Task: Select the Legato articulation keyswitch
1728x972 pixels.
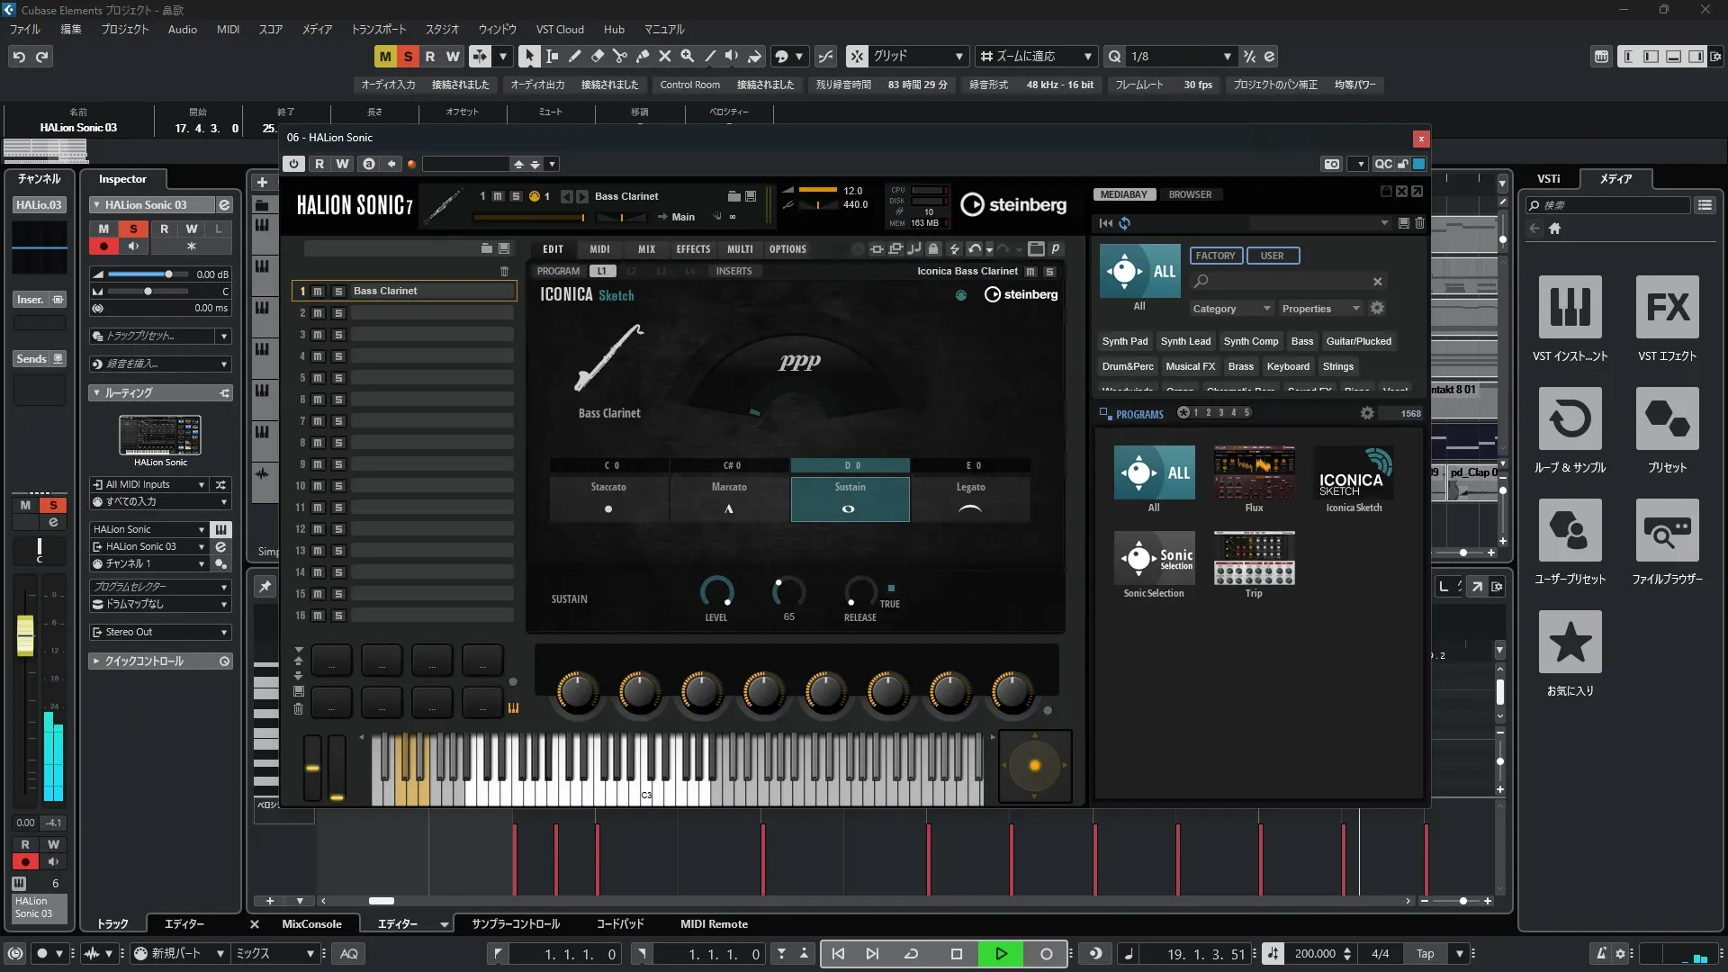Action: (x=970, y=499)
